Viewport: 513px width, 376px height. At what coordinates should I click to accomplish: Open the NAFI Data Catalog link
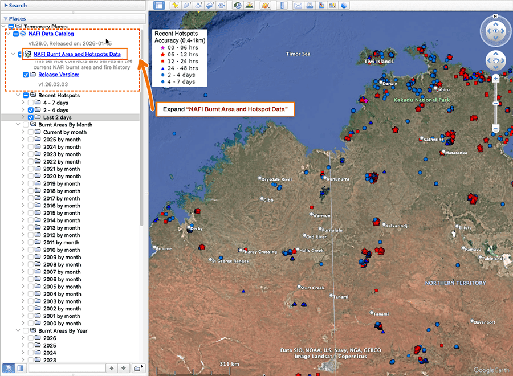[x=51, y=34]
